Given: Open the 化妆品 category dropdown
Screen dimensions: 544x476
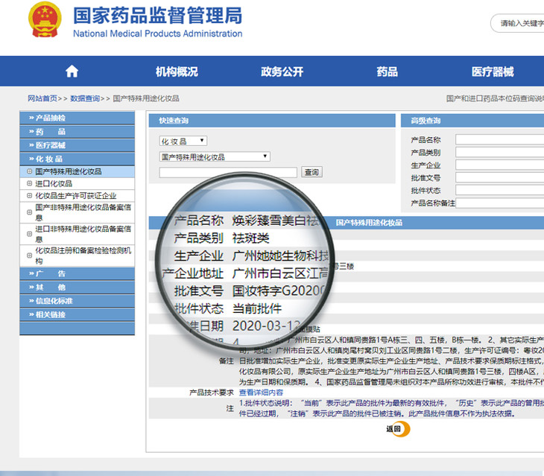Looking at the screenshot, I should (183, 141).
